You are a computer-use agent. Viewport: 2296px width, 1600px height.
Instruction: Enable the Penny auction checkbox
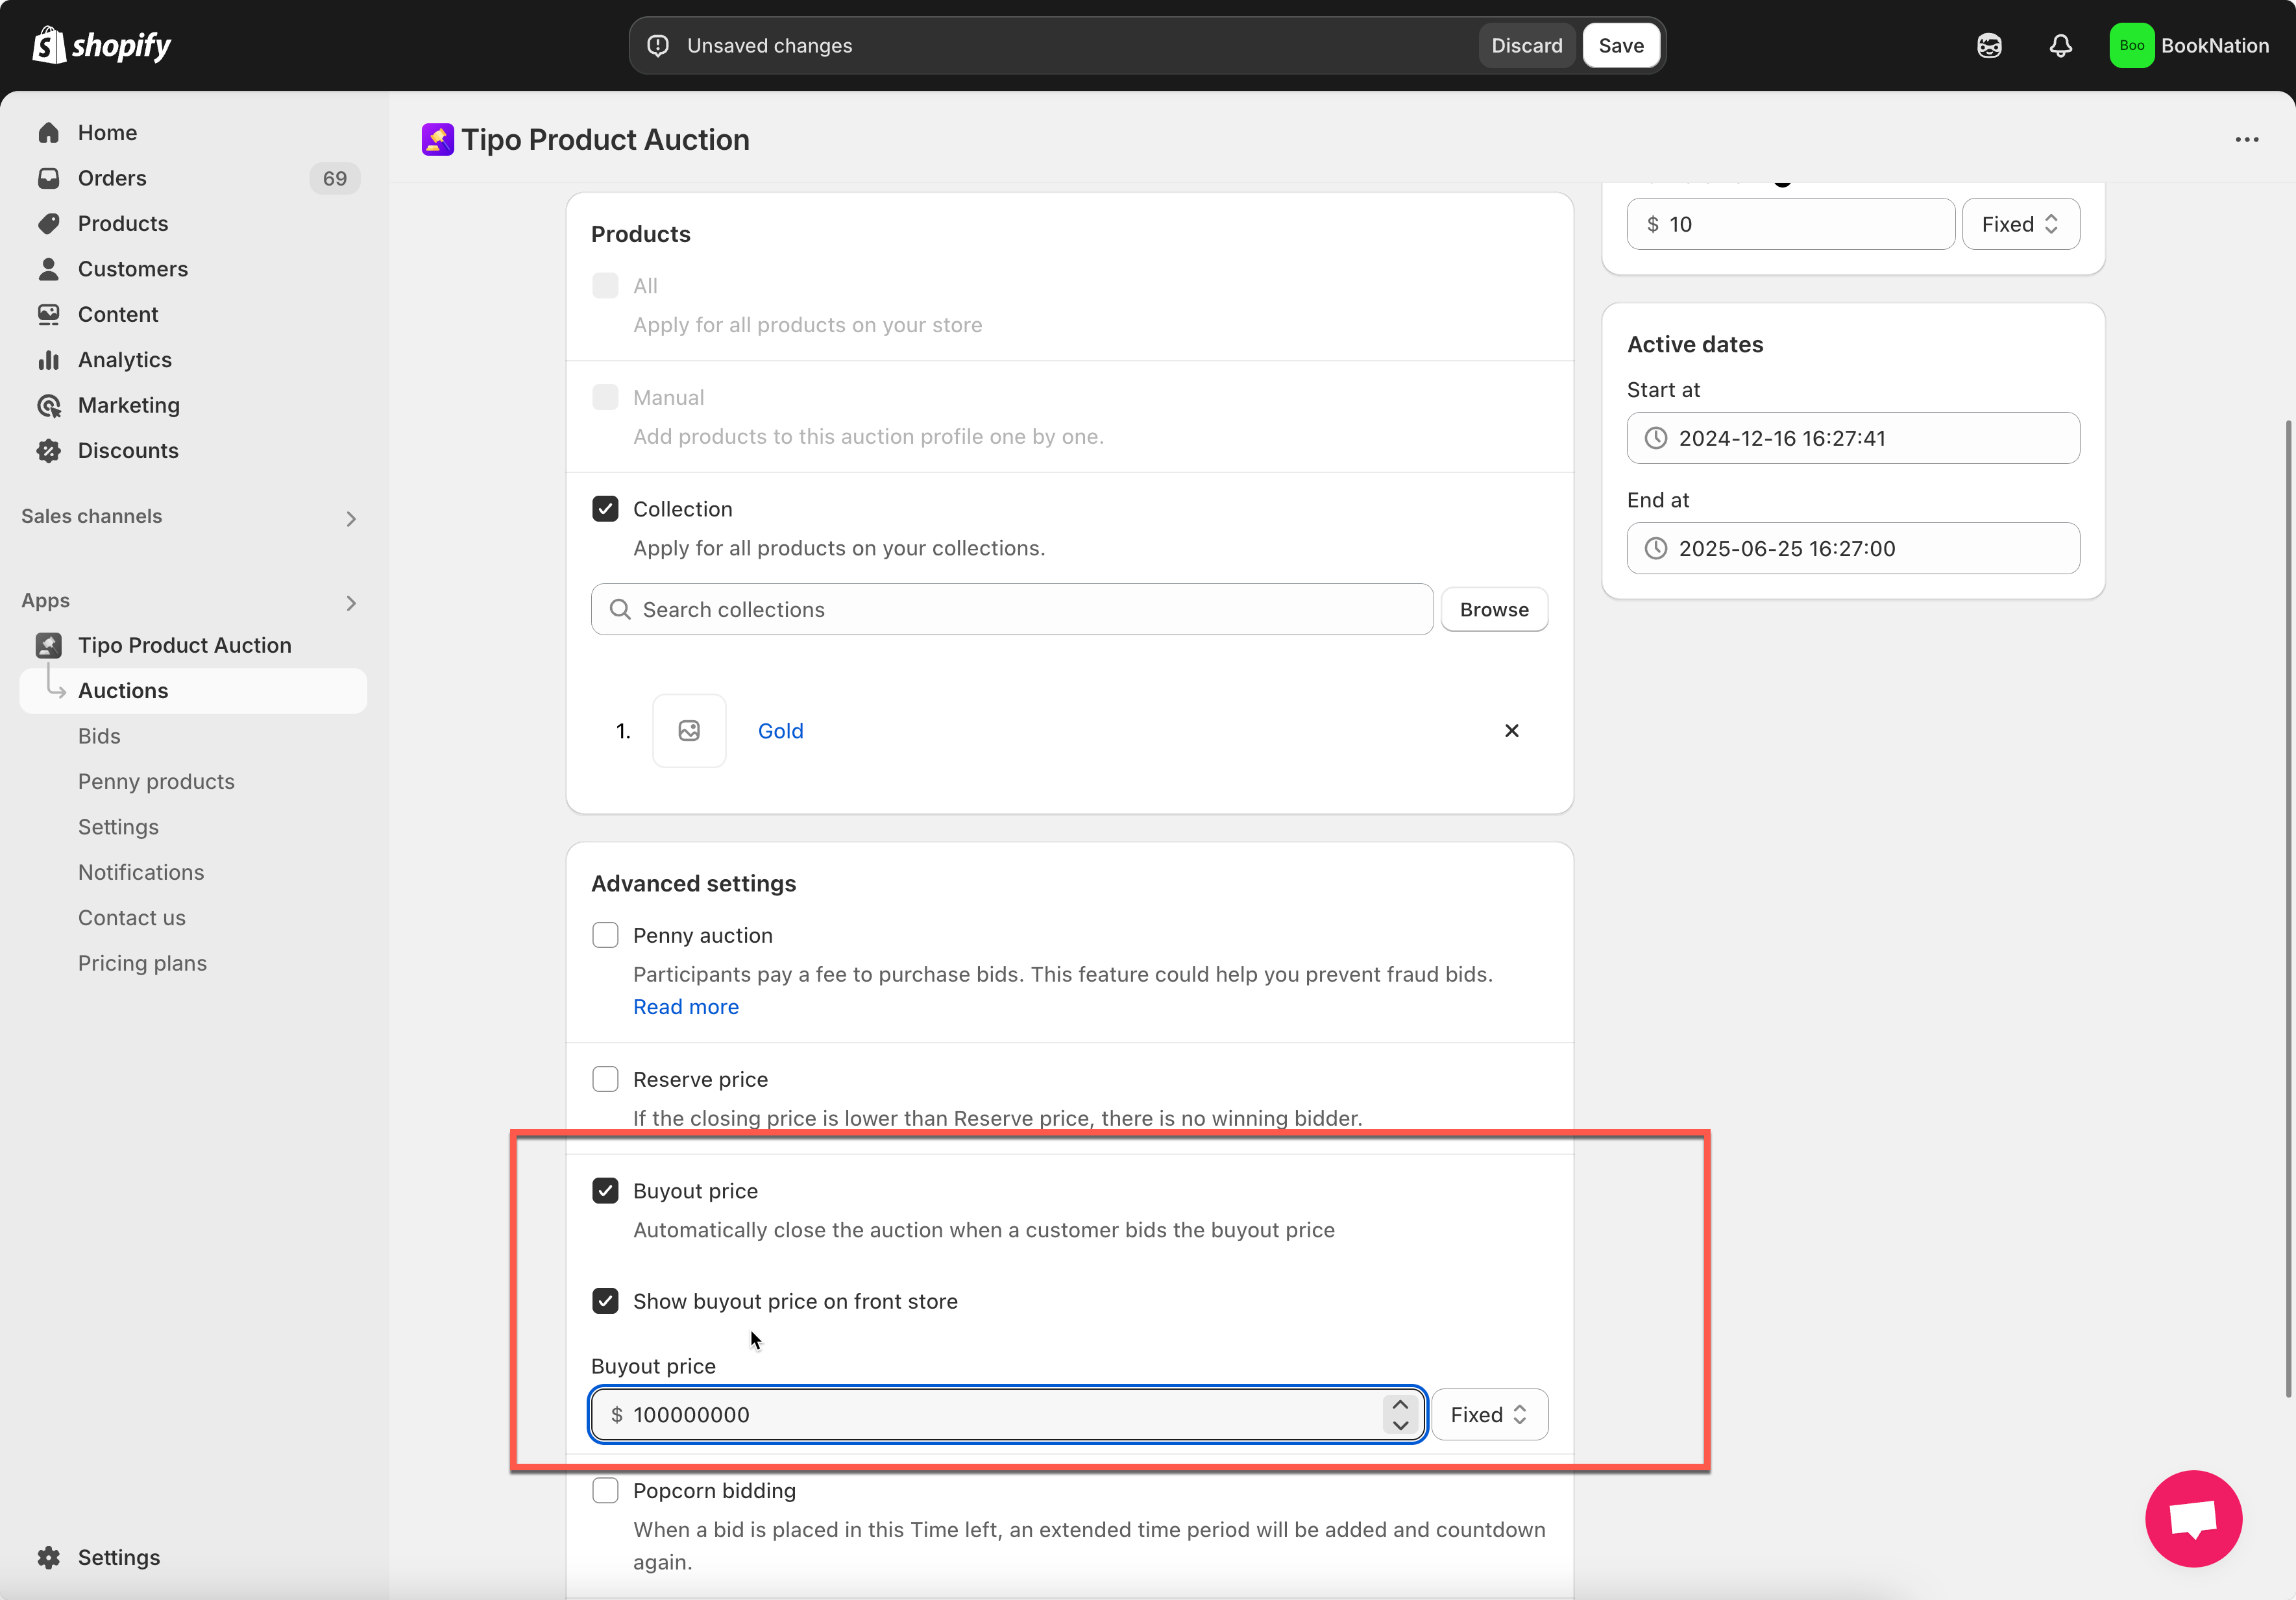[605, 935]
